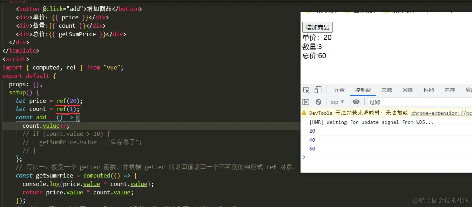Switch to the 元素 tab
The height and width of the screenshot is (207, 472).
[339, 90]
